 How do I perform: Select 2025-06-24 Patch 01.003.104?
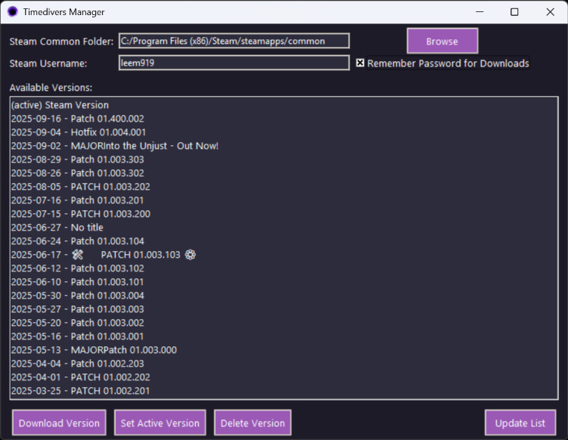coord(284,241)
